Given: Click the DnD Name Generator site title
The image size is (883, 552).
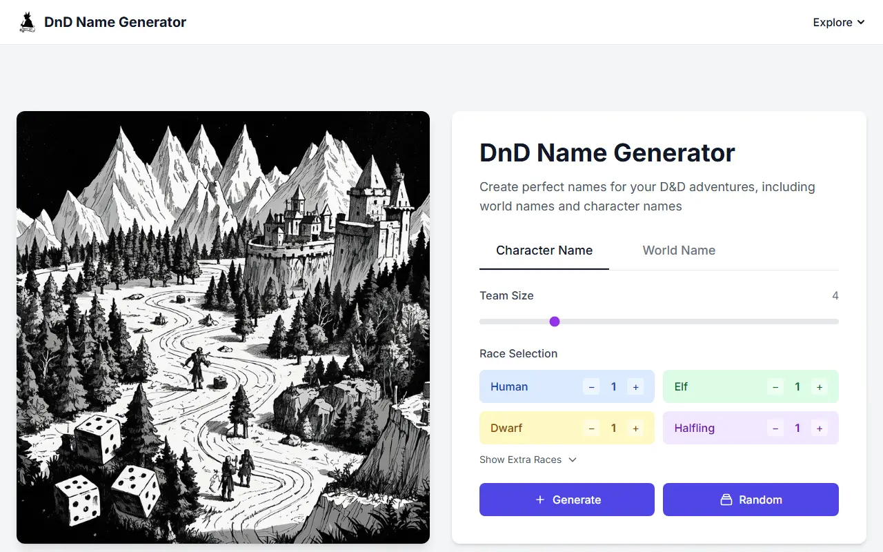Looking at the screenshot, I should [115, 22].
